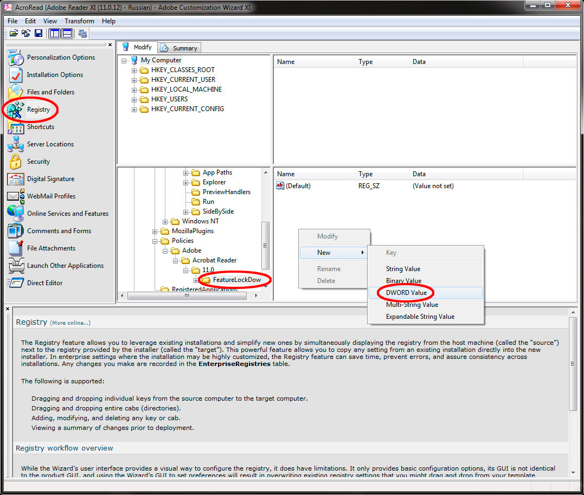Choose Expandable String Value from submenu

tap(425, 317)
